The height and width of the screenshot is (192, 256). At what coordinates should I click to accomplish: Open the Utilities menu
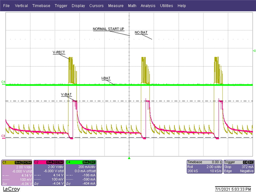[x=166, y=6]
